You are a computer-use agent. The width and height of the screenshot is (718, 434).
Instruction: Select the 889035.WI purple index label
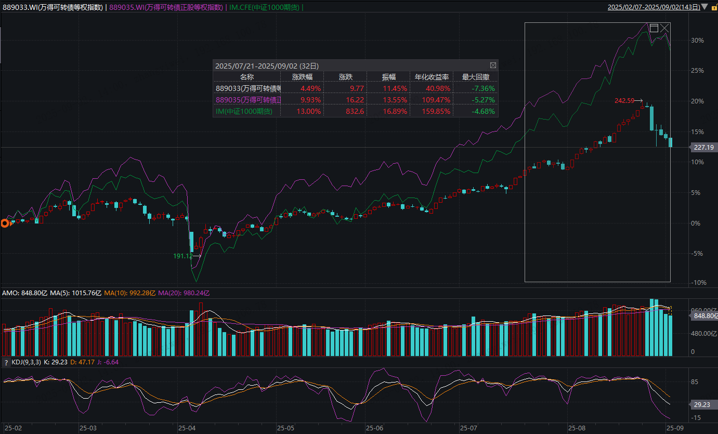(x=166, y=7)
